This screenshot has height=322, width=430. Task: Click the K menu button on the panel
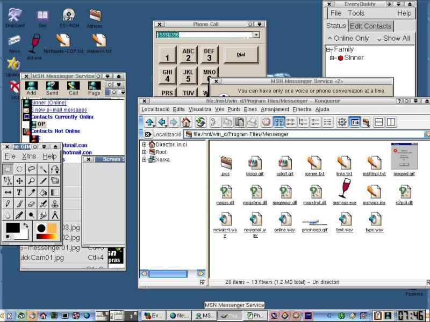(x=9, y=316)
